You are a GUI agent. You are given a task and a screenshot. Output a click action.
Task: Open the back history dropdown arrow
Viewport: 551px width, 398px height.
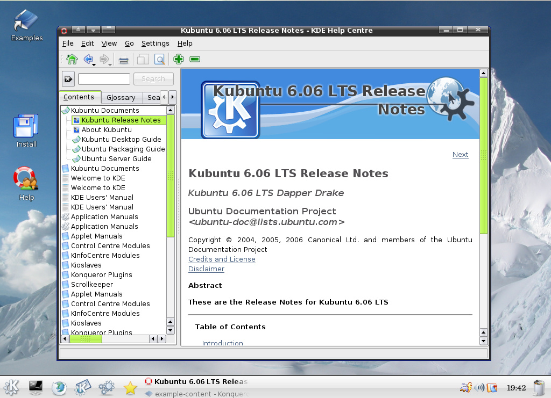[94, 65]
